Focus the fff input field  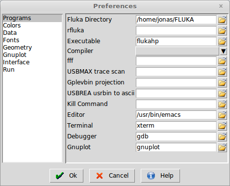tap(176, 61)
